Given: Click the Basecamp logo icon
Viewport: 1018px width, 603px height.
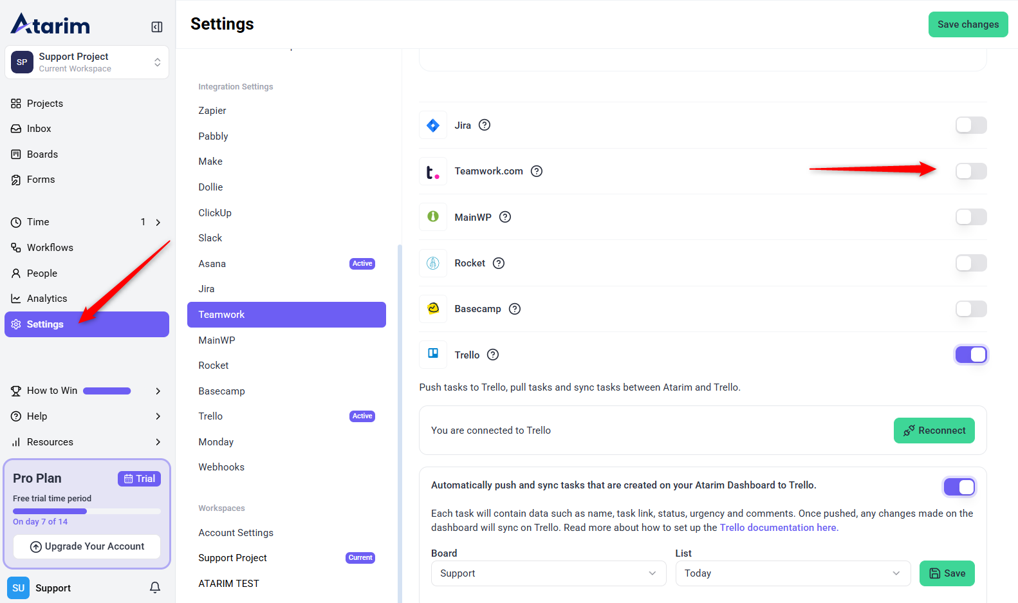Looking at the screenshot, I should tap(433, 309).
